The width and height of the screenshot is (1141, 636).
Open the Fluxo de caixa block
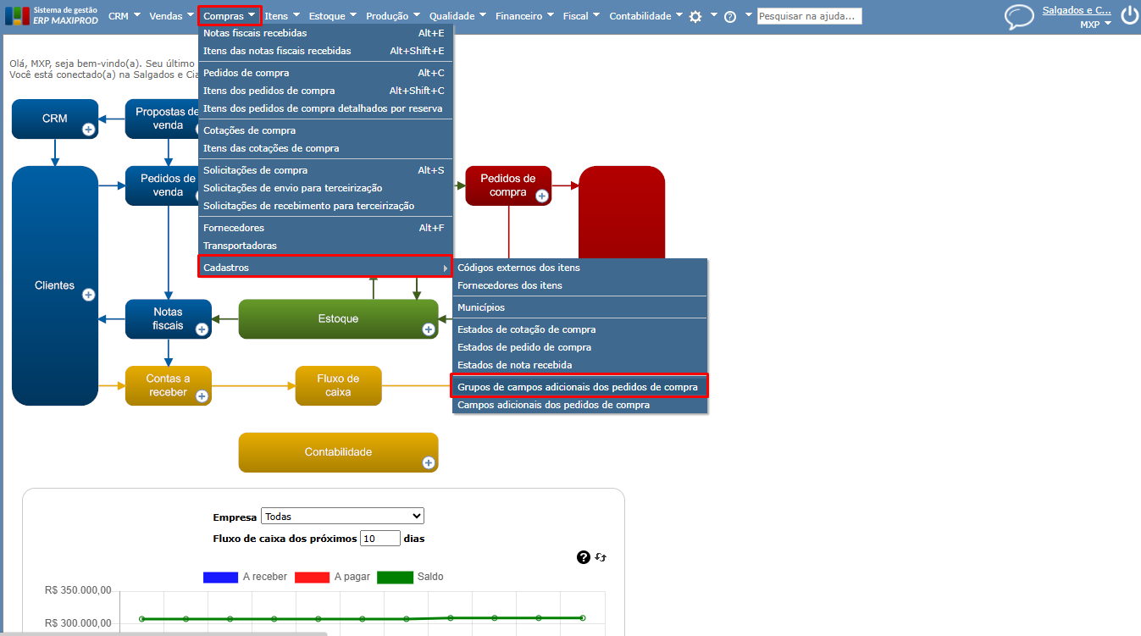tap(339, 385)
